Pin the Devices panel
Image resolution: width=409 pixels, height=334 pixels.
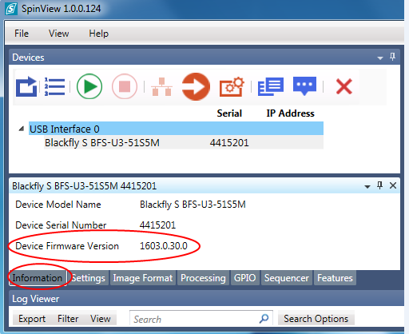[x=392, y=57]
